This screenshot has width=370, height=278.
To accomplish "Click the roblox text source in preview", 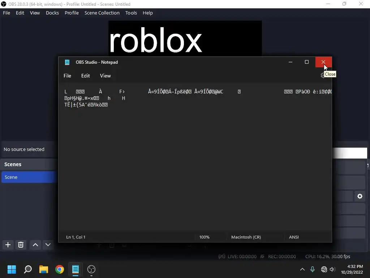I will click(x=155, y=41).
